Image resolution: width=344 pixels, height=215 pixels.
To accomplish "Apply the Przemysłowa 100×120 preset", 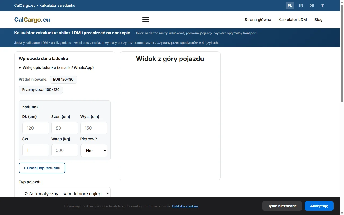I will [41, 89].
